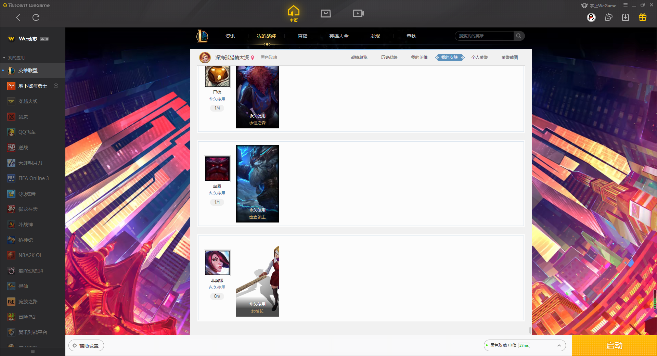Screen dimensions: 657x356
Task: Select the 我的皮肤 sub-tab
Action: [x=450, y=58]
